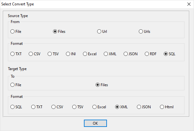The image size is (194, 131).
Task: Choose TXT as the target format
Action: tap(33, 107)
